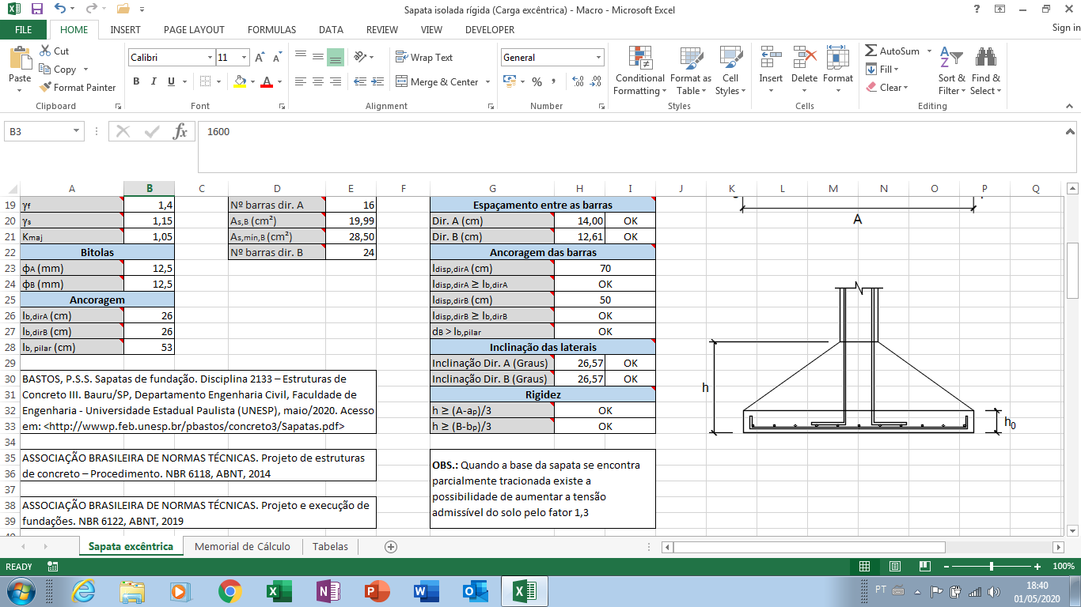Select the Format Painter tool
The image size is (1081, 607).
78,88
